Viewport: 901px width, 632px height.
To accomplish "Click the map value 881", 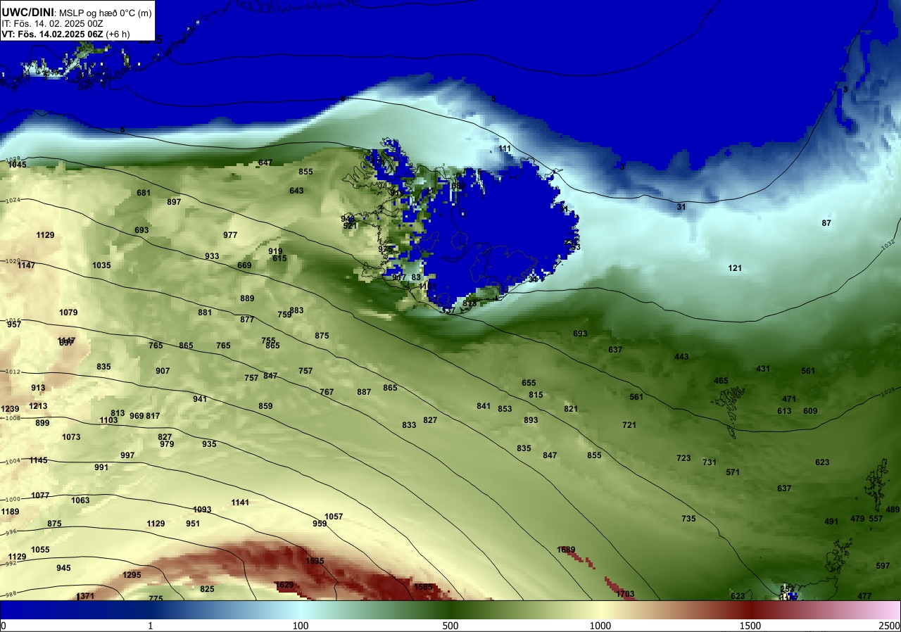I will 205,312.
